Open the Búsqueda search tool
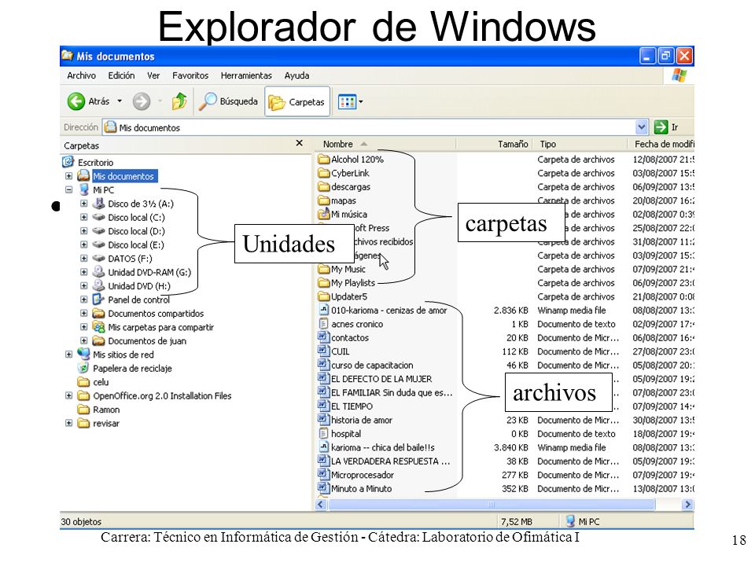 point(228,101)
